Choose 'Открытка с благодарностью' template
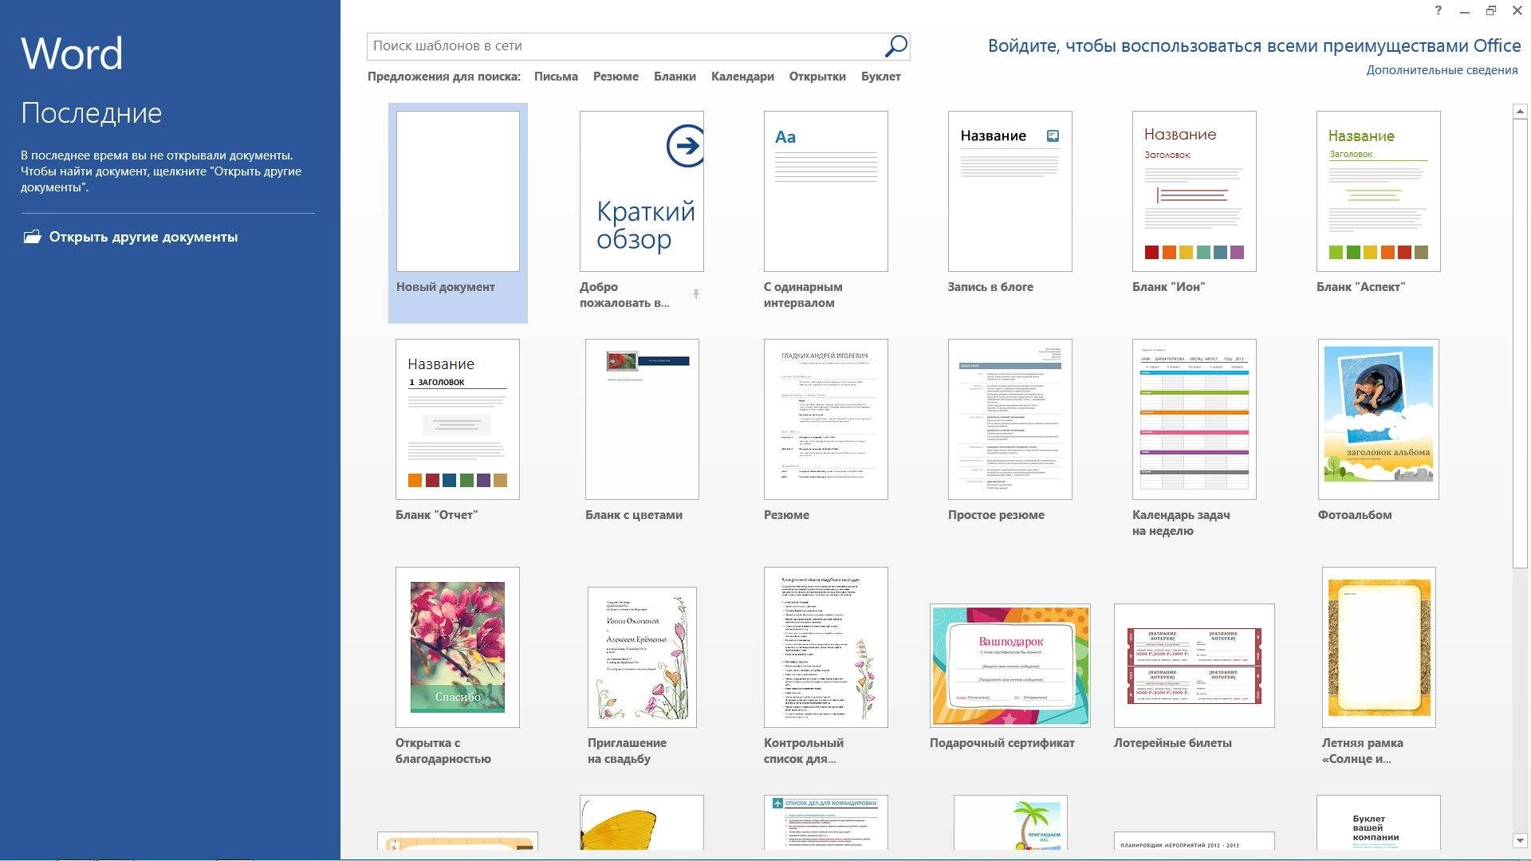 [458, 647]
